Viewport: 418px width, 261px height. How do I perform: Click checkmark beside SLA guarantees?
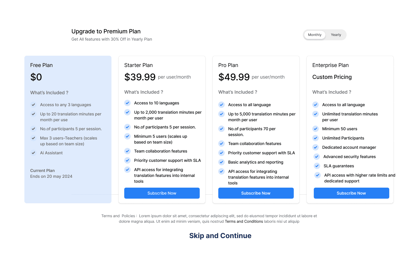(317, 166)
